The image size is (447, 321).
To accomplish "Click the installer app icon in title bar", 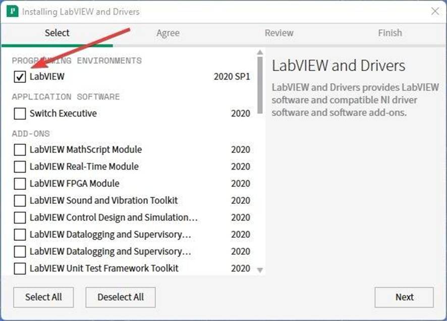I will pyautogui.click(x=12, y=12).
